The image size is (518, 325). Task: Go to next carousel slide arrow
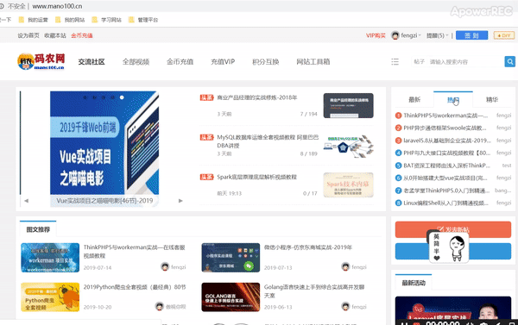click(180, 201)
